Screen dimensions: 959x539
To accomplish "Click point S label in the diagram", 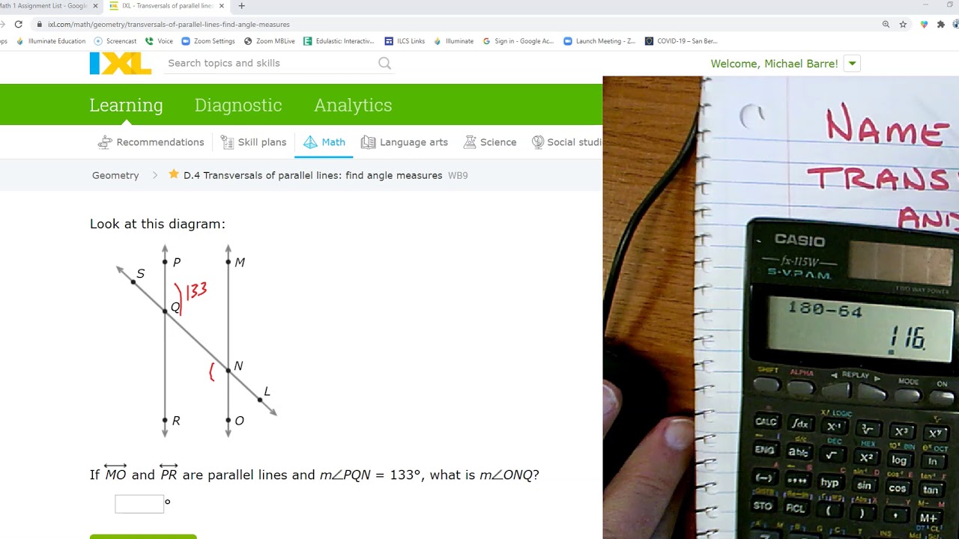I will [x=140, y=273].
